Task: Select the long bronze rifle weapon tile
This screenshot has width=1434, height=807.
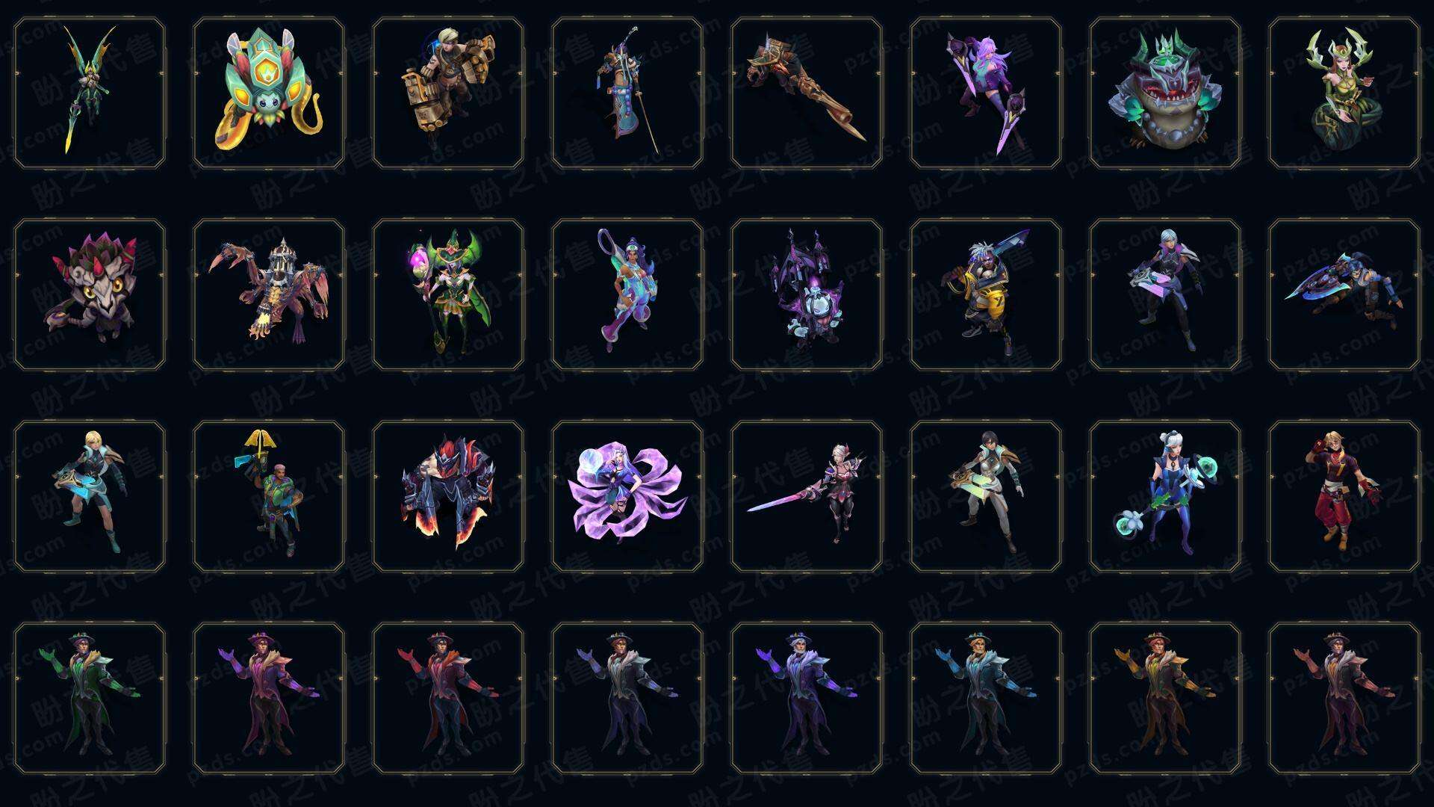Action: (x=807, y=93)
